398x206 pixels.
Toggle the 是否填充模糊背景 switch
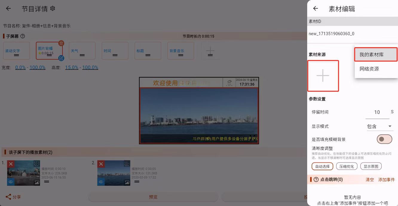[x=384, y=139]
